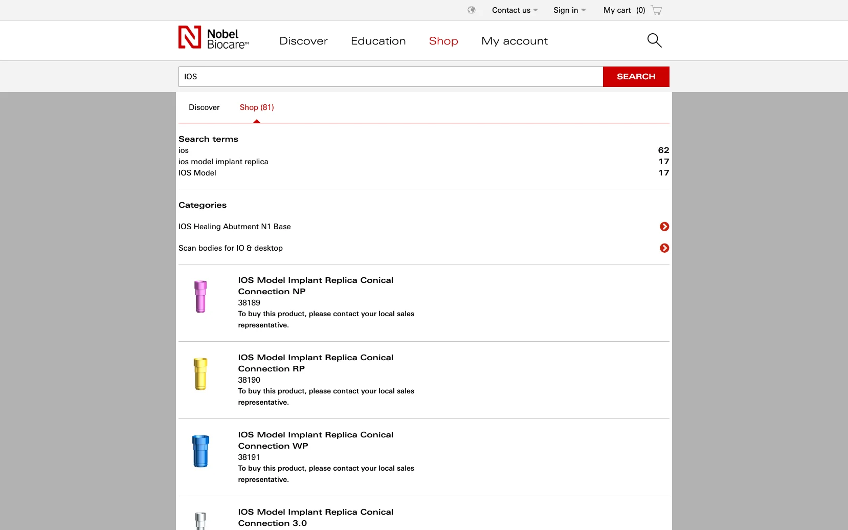This screenshot has width=848, height=530.
Task: Expand the Contact us dropdown
Action: tap(515, 10)
